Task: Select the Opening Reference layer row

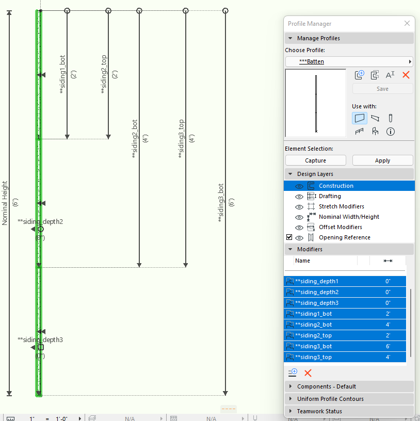Action: (x=349, y=237)
